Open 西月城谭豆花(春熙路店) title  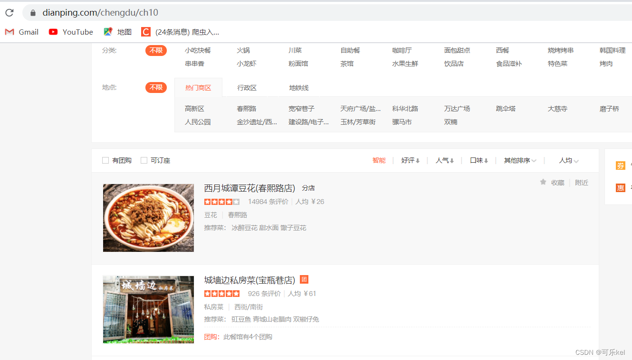(x=249, y=188)
